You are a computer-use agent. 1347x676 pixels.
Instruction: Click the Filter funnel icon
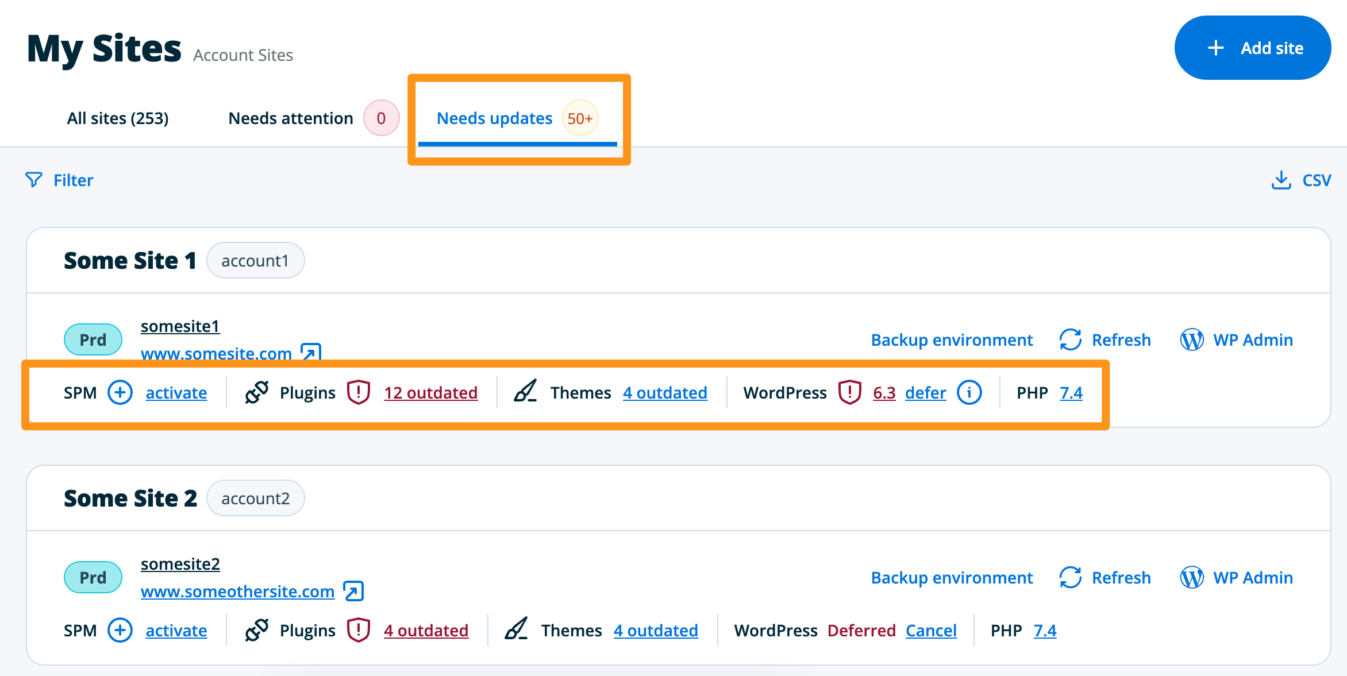pos(34,180)
